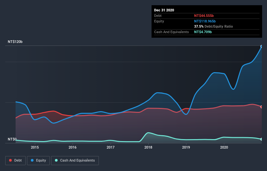Select the 2020 x-axis label
Screen dimensions: 267x171
(224, 147)
